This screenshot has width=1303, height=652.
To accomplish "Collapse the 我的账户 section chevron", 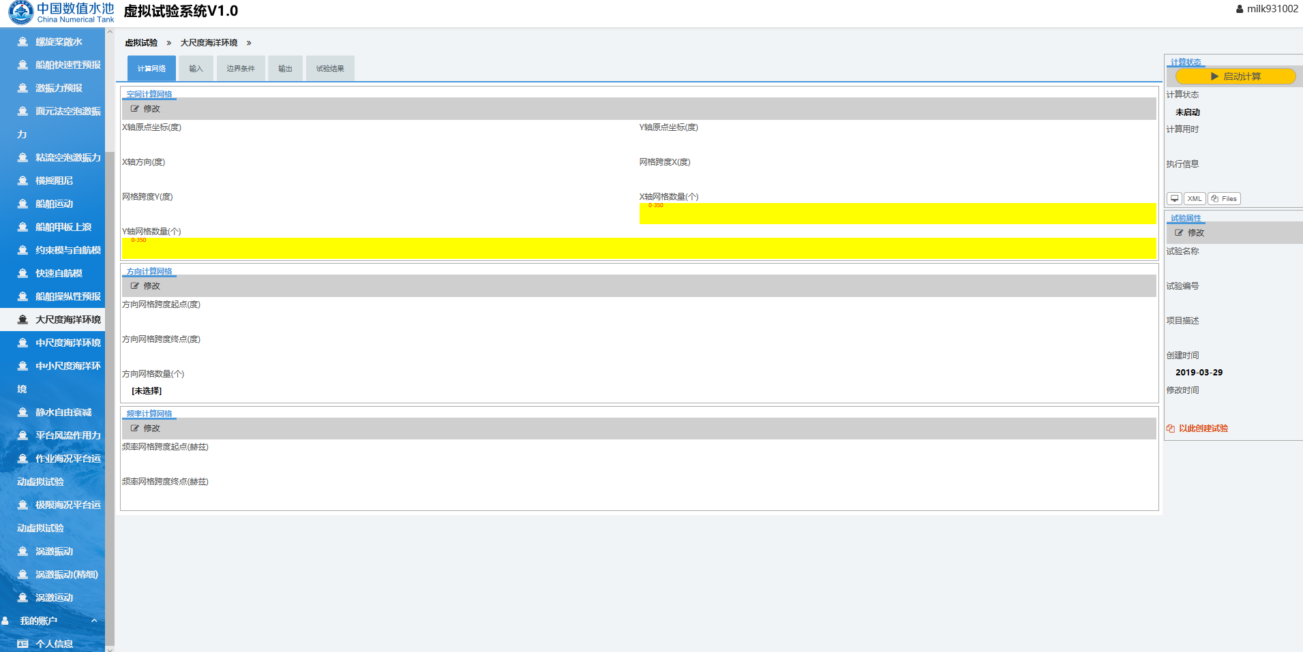I will click(94, 621).
